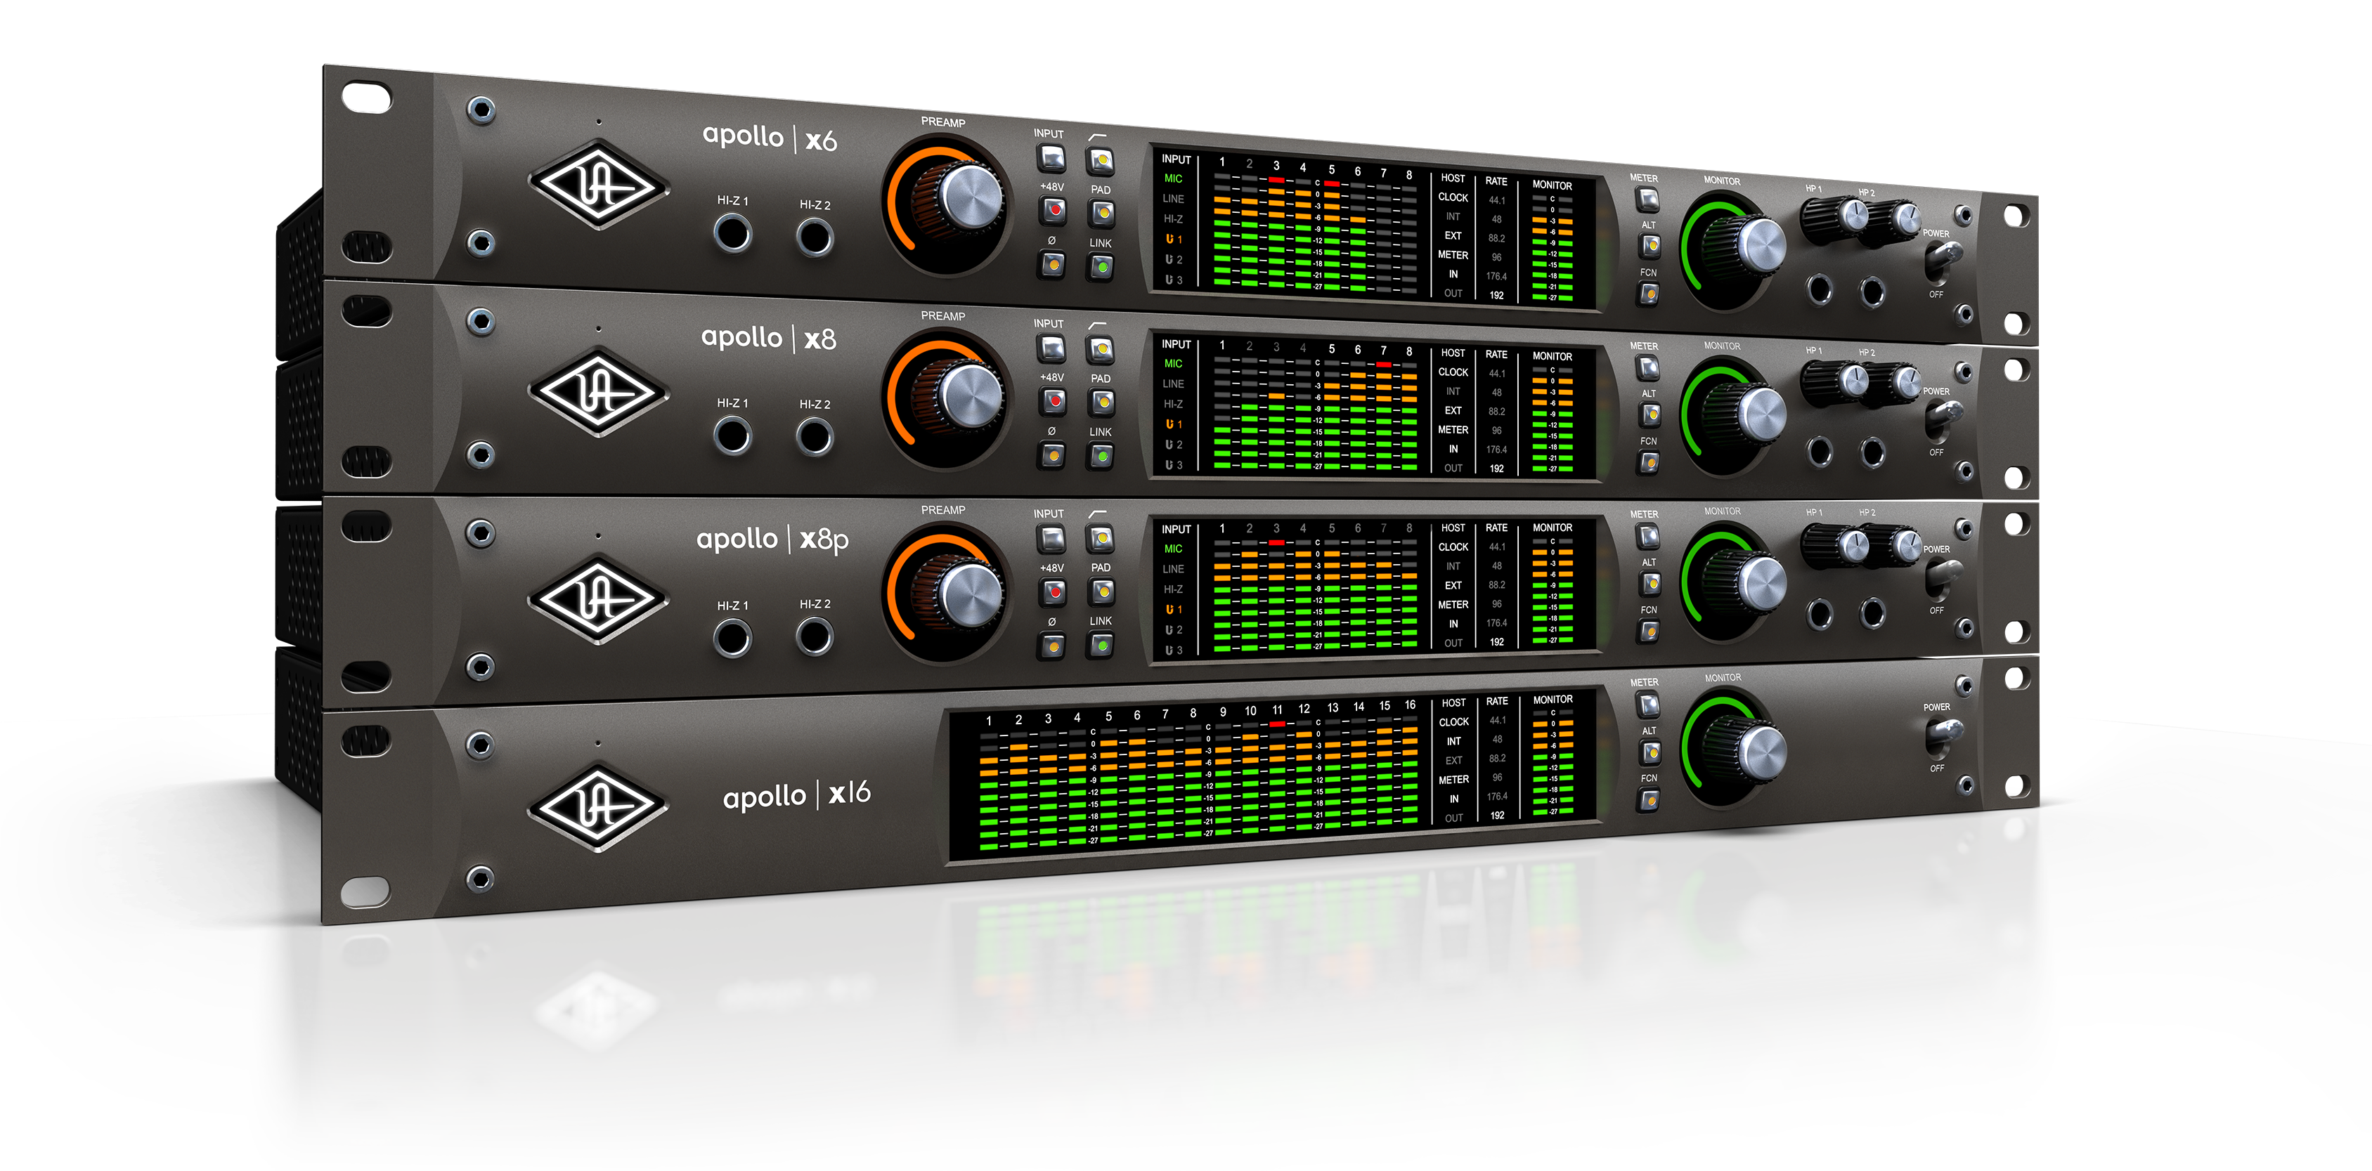Viewport: 2372px width, 1171px height.
Task: Click the UA diamond logo on apollo x8p
Action: (600, 598)
